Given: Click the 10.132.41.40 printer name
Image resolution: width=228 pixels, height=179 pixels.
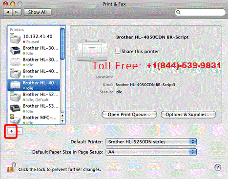Looking at the screenshot, I should tap(38, 37).
